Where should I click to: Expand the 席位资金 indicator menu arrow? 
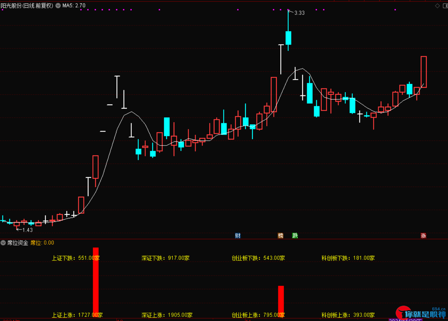pos(3,243)
